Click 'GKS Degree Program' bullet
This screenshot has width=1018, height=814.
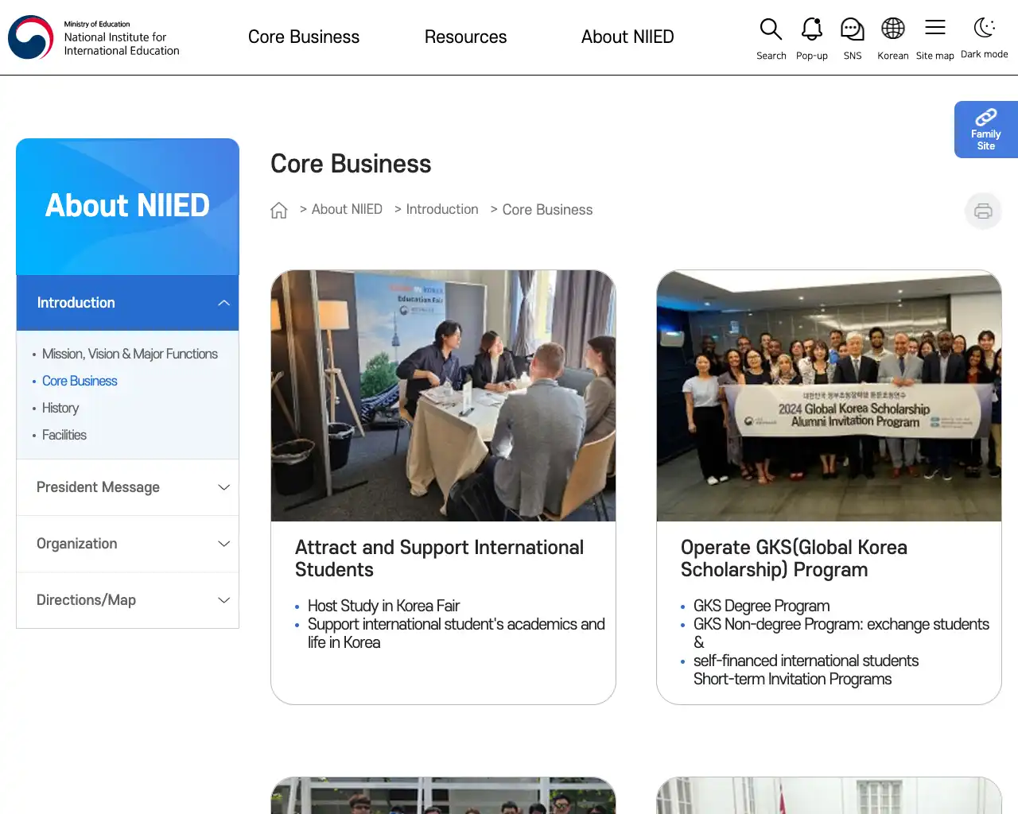761,606
